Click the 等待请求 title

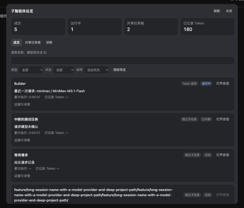21,155
